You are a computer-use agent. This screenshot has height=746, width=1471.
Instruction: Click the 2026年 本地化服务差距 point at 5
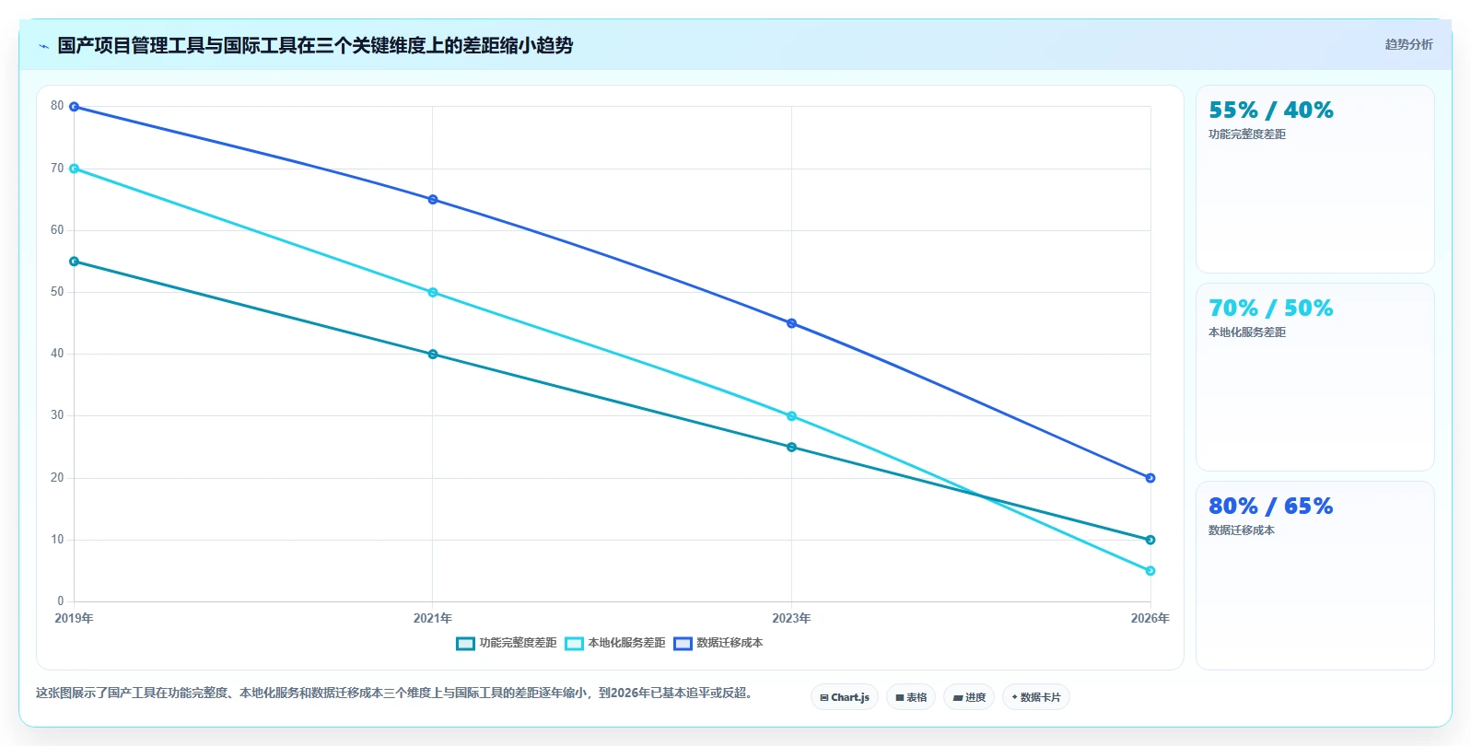pyautogui.click(x=1150, y=571)
